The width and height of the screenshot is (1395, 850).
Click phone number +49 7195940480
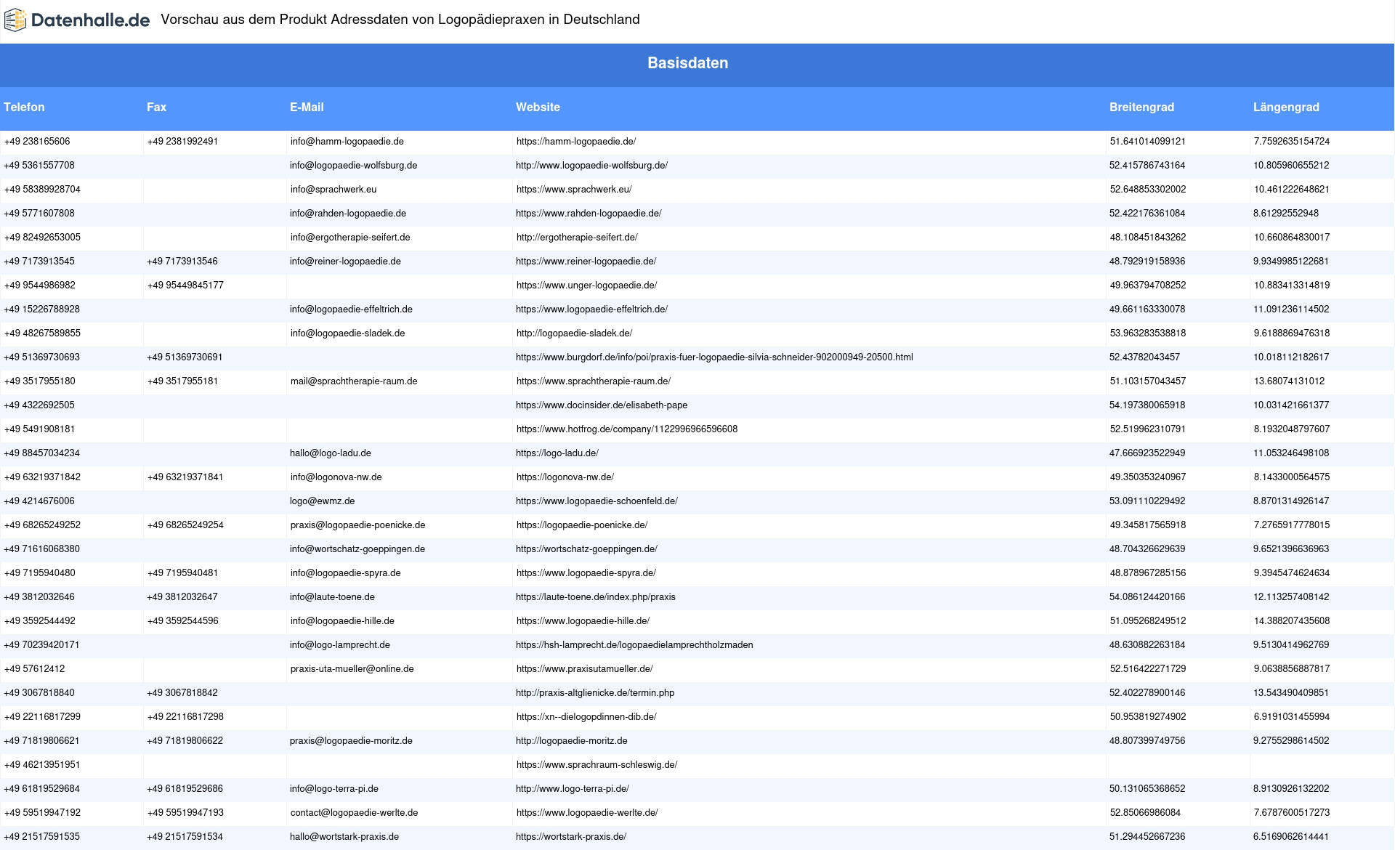click(x=39, y=573)
